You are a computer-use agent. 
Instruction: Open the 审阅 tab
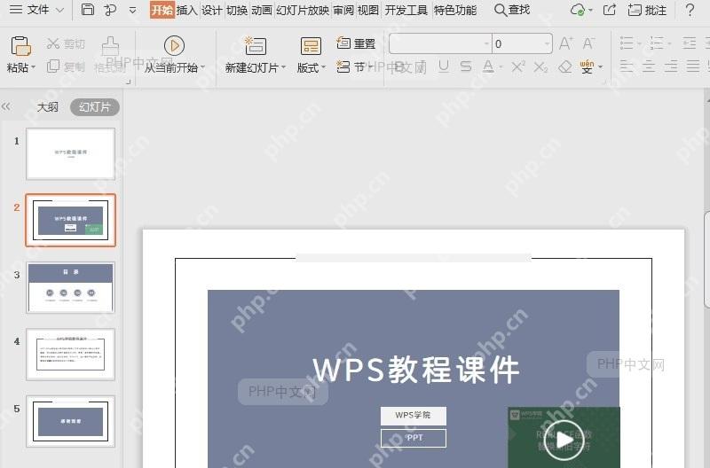343,10
